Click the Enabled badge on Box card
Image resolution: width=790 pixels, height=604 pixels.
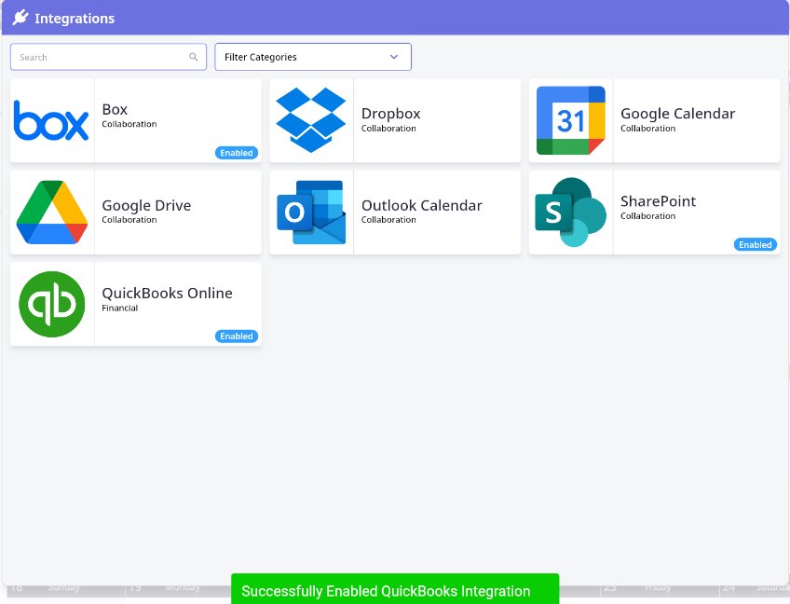click(x=237, y=153)
